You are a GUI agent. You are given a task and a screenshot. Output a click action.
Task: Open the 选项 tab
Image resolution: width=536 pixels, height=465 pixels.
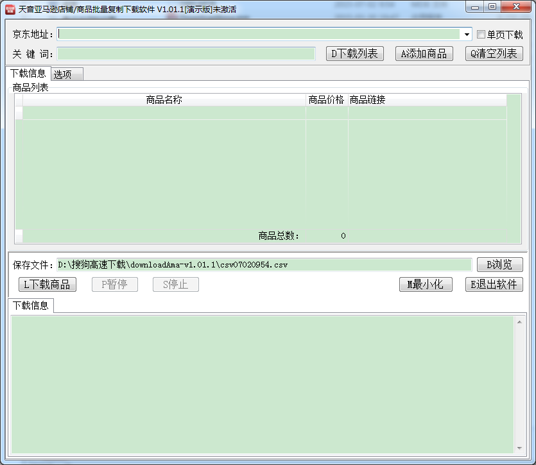coord(67,74)
